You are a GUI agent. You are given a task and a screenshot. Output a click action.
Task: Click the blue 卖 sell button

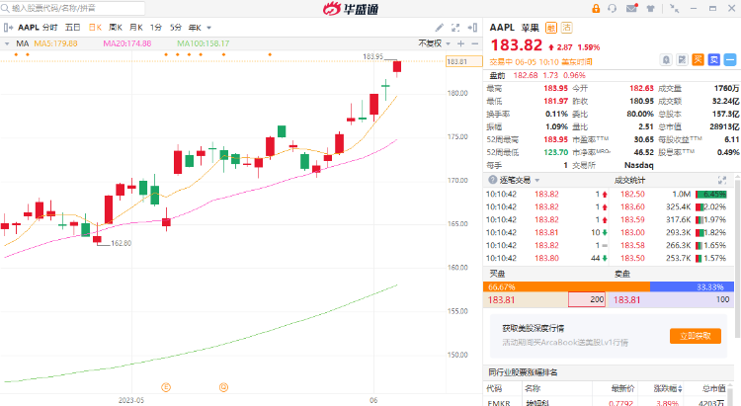tap(714, 59)
